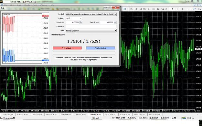Switch chart to H4 timeframe
Image resolution: width=202 pixels, height=126 pixels.
pyautogui.click(x=154, y=9)
